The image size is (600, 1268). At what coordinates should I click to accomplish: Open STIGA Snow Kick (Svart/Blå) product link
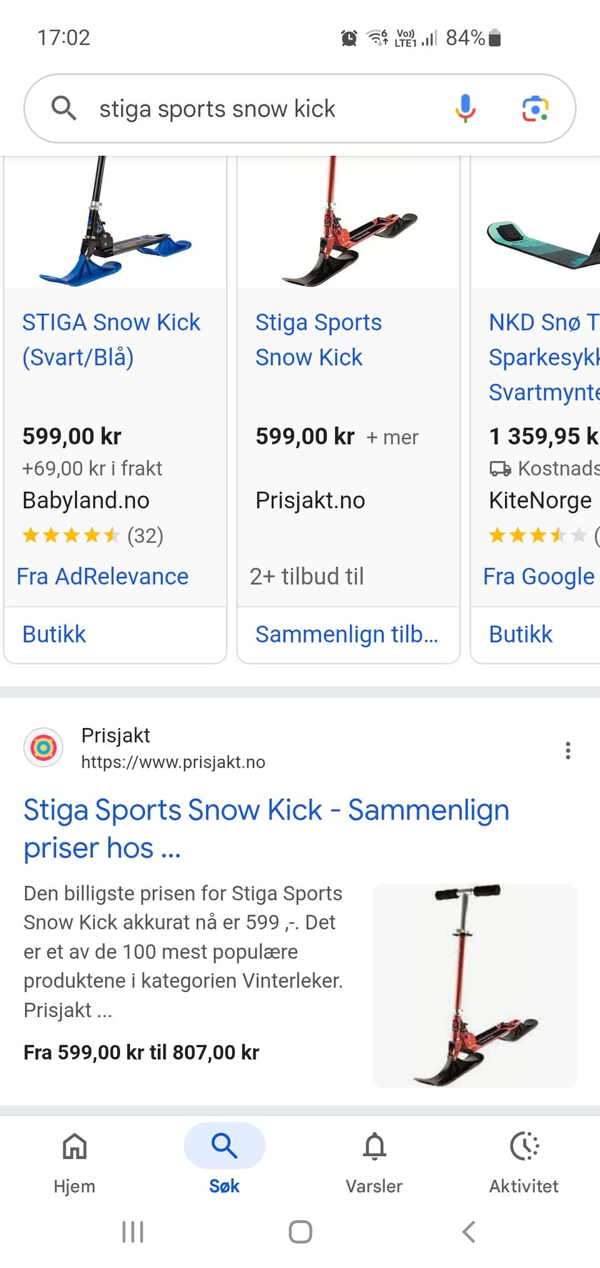(x=111, y=340)
